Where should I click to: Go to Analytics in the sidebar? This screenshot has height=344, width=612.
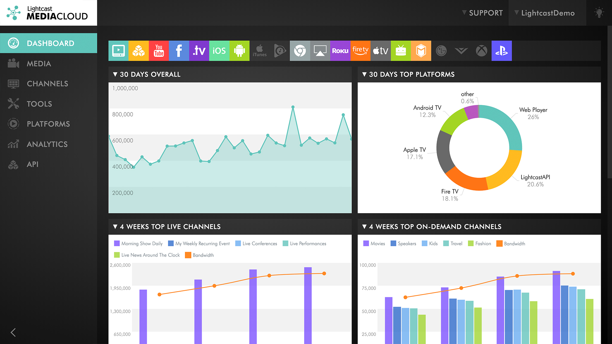coord(47,144)
